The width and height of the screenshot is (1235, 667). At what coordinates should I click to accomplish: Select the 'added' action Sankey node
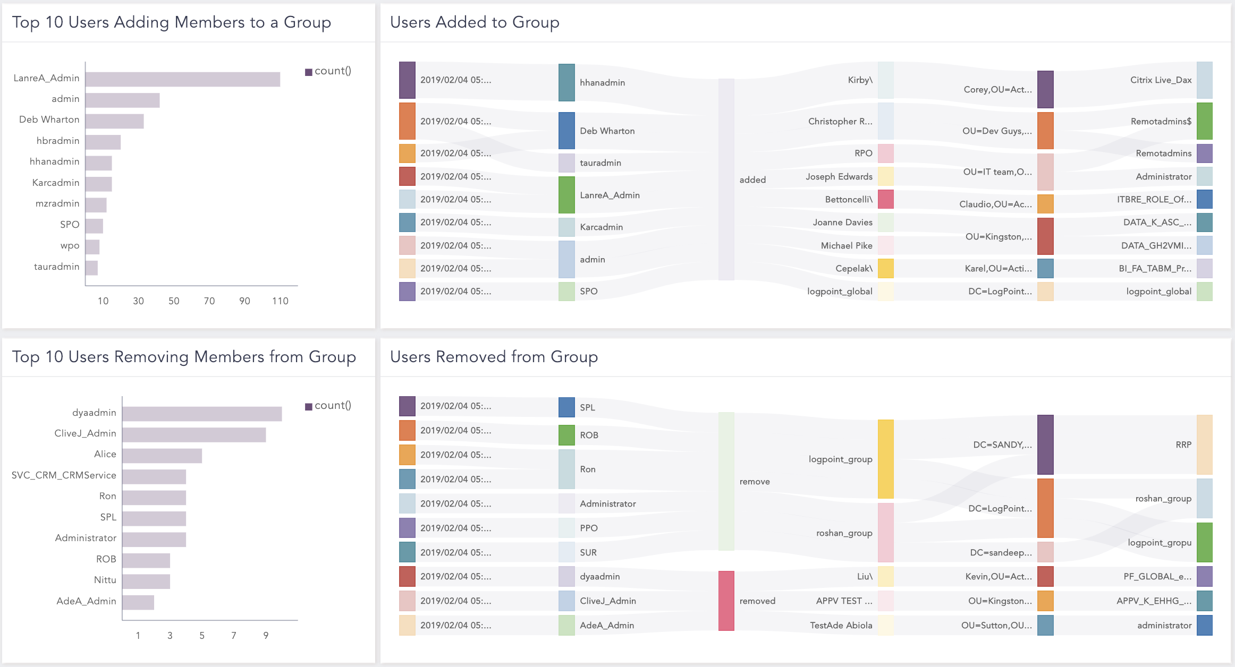726,179
